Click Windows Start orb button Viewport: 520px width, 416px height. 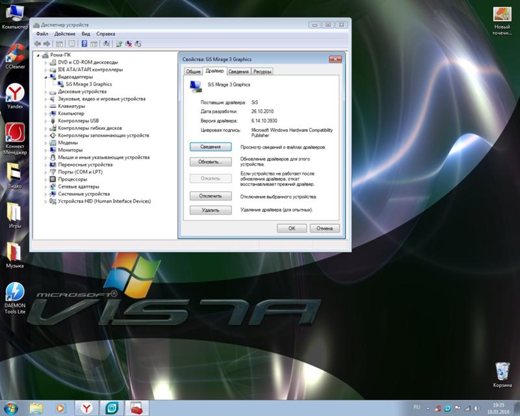[11, 408]
